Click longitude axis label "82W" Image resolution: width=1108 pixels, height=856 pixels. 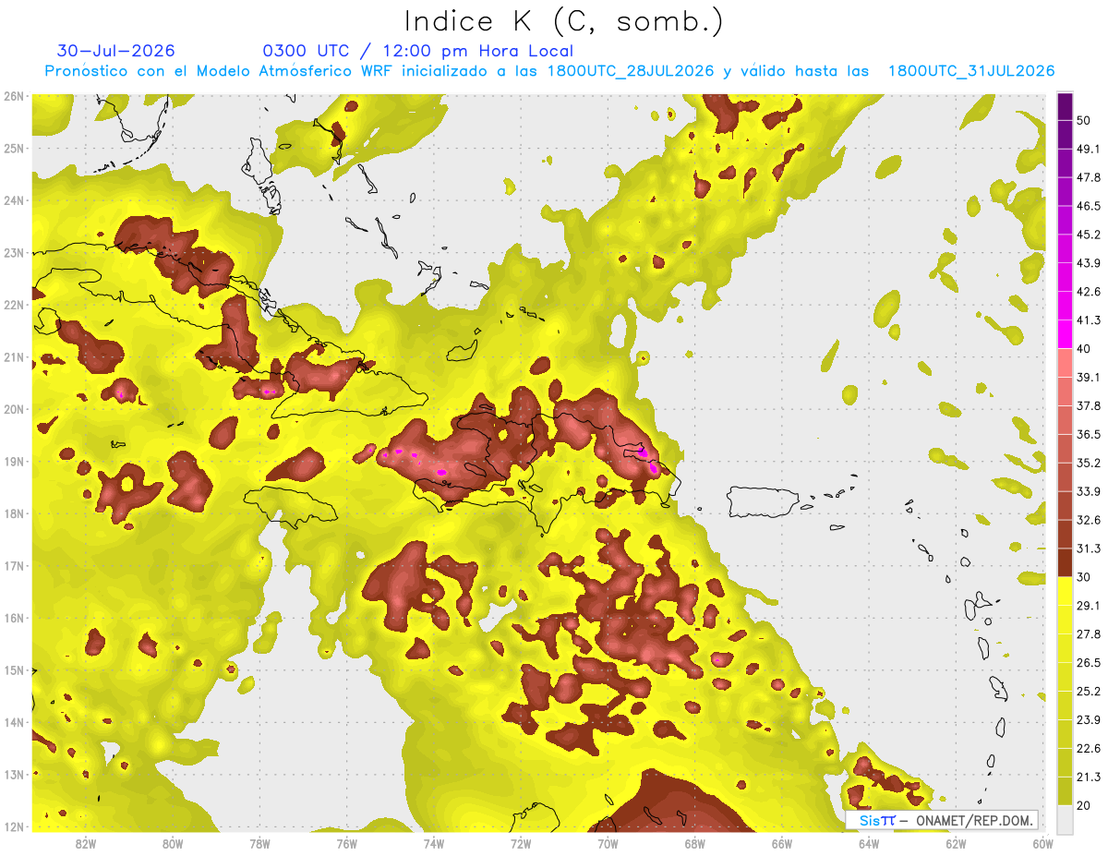tap(86, 843)
